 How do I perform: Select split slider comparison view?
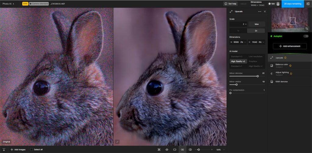[190, 150]
